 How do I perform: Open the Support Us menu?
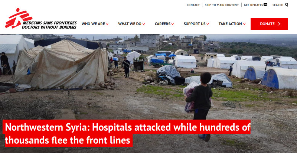pos(195,24)
